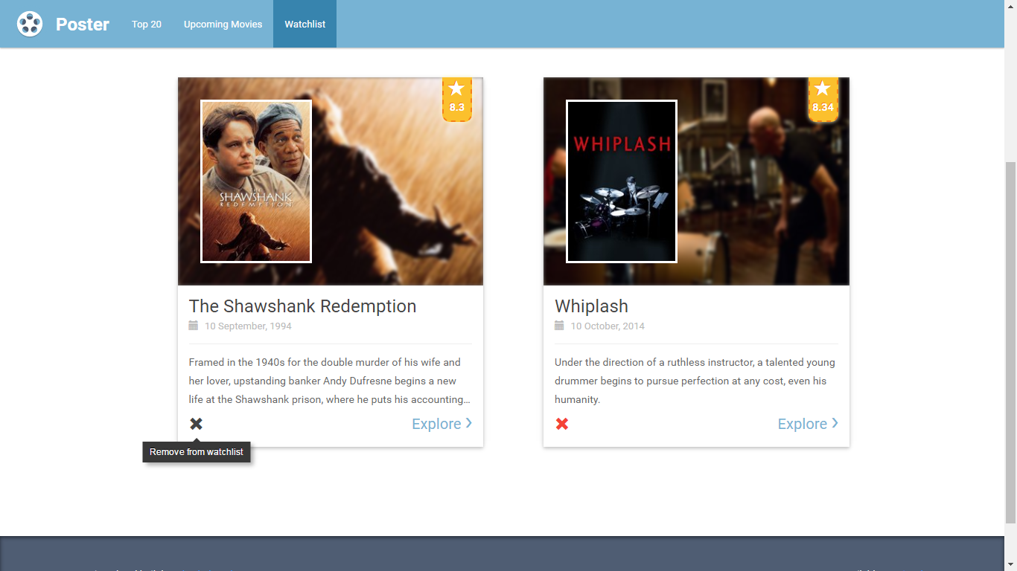Viewport: 1017px width, 571px height.
Task: Open The Shawshank Redemption title
Action: point(302,306)
